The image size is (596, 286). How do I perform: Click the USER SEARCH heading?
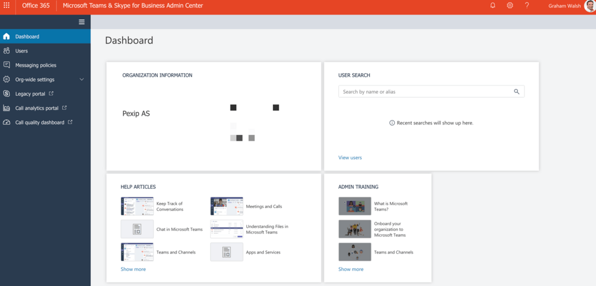(354, 75)
